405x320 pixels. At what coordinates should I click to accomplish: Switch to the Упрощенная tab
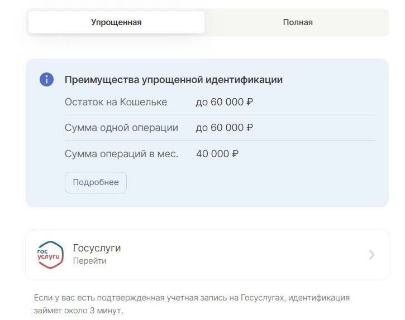116,22
